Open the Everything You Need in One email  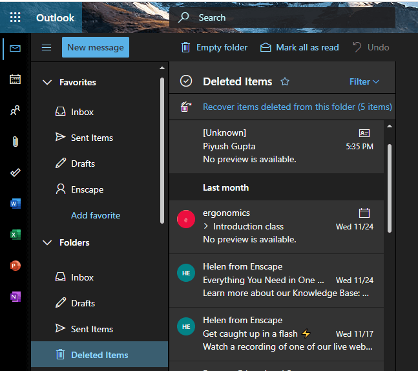pyautogui.click(x=277, y=281)
